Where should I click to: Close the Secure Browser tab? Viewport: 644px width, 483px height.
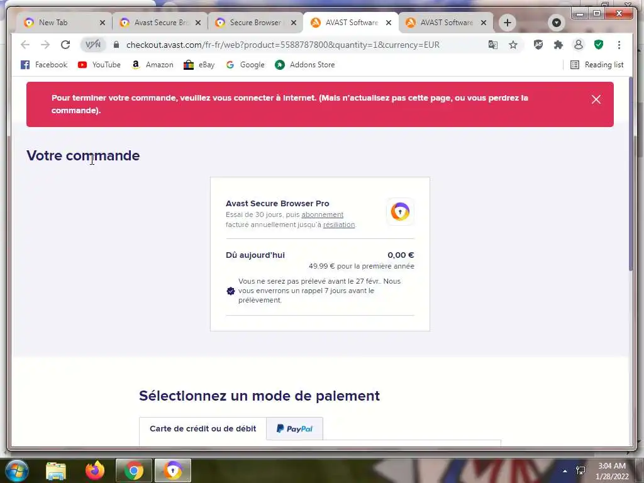294,23
